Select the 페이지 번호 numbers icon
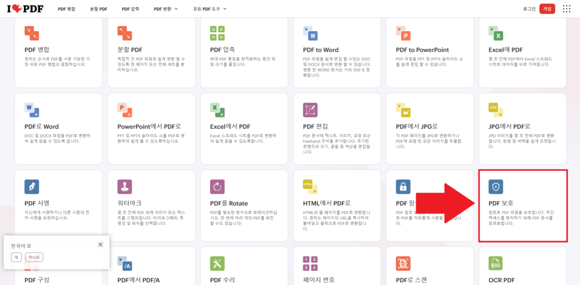The width and height of the screenshot is (580, 285). point(310,264)
